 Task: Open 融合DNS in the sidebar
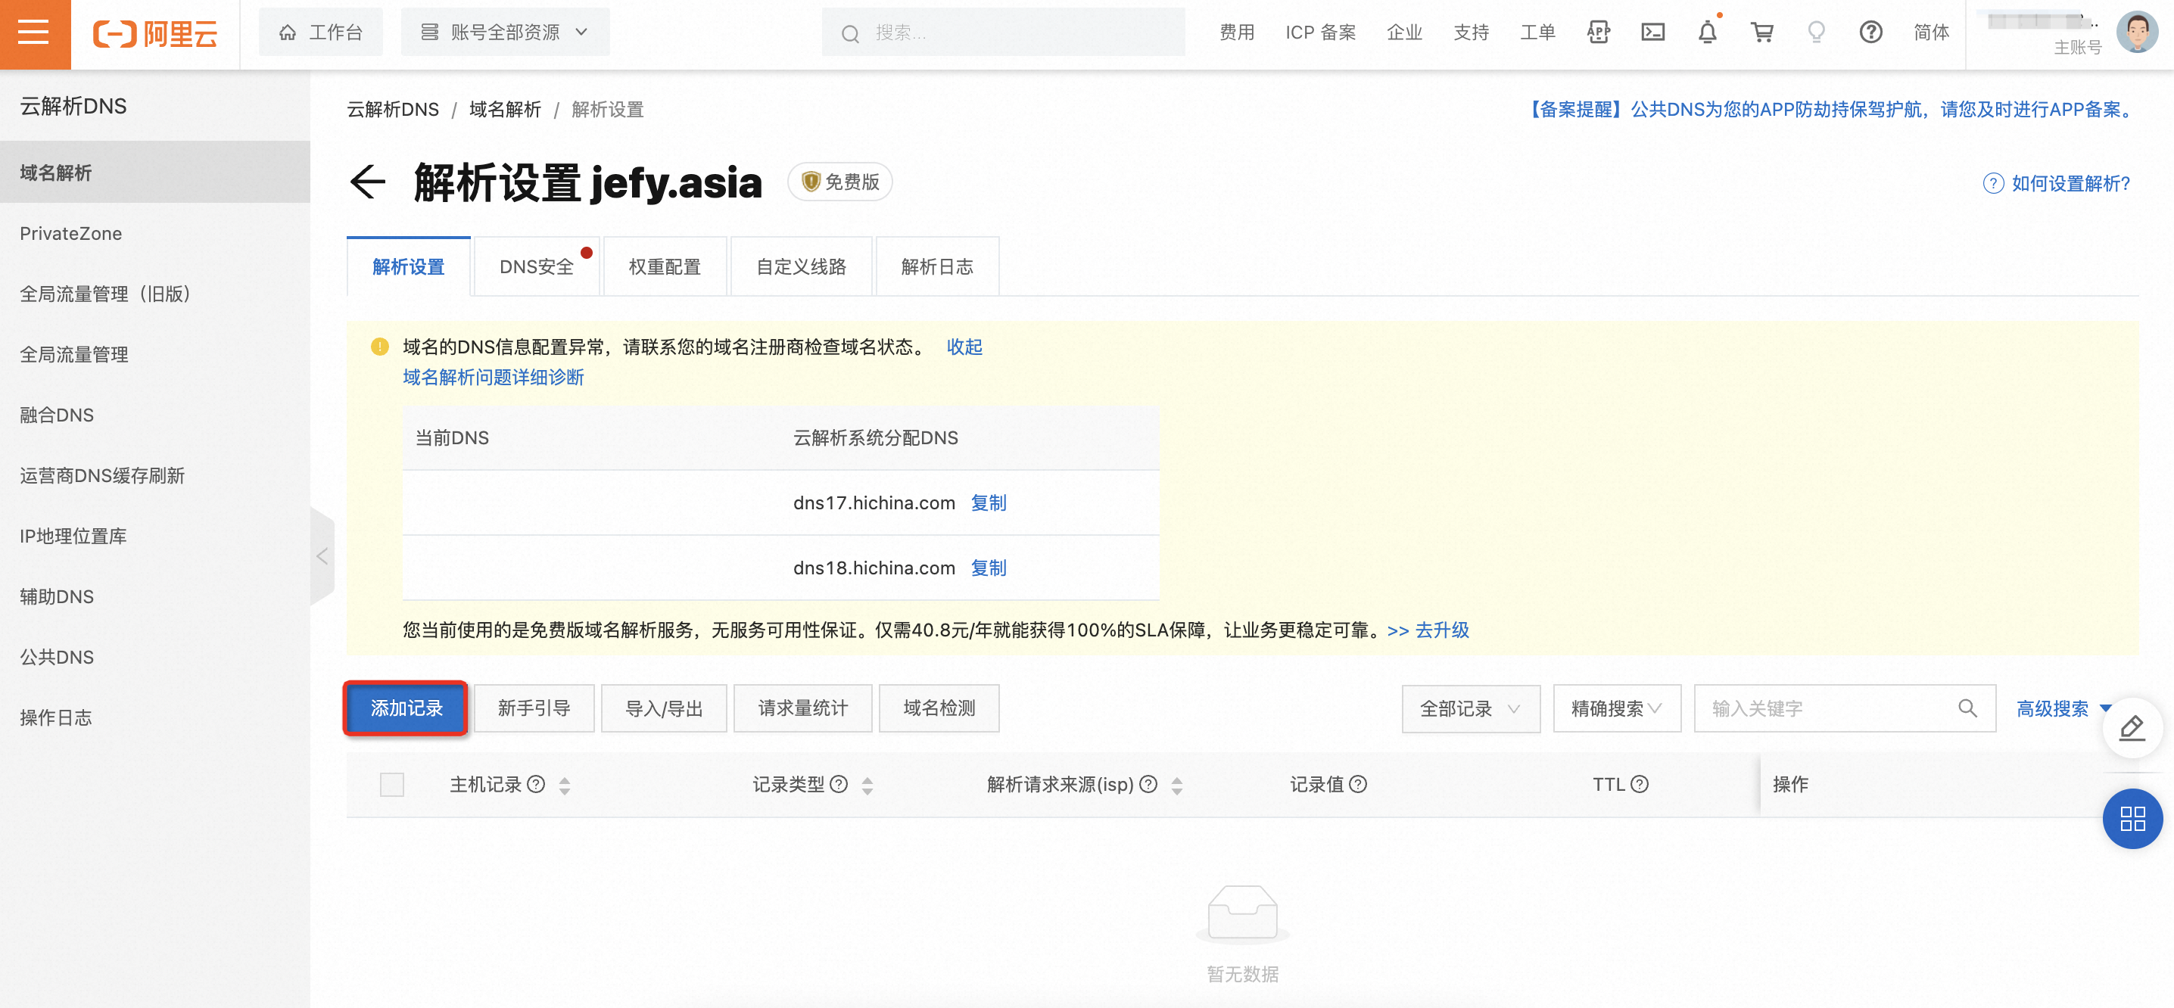point(155,415)
